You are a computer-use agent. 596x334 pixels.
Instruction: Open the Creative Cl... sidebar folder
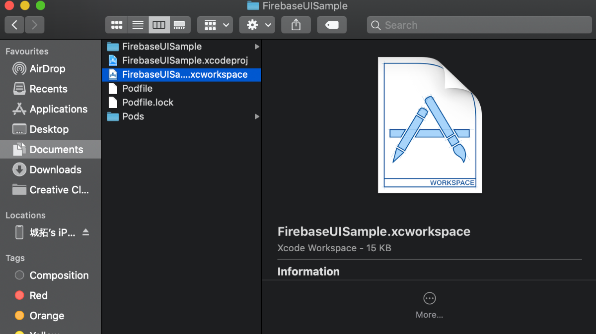(x=51, y=190)
